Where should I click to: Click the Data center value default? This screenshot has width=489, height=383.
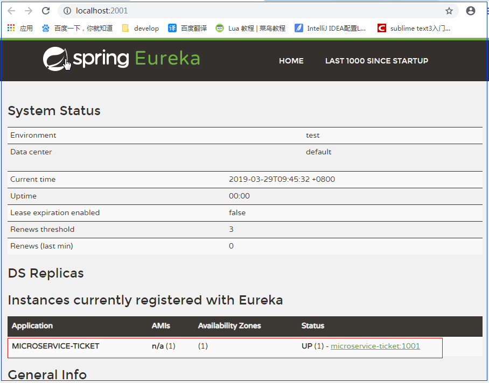(x=318, y=152)
